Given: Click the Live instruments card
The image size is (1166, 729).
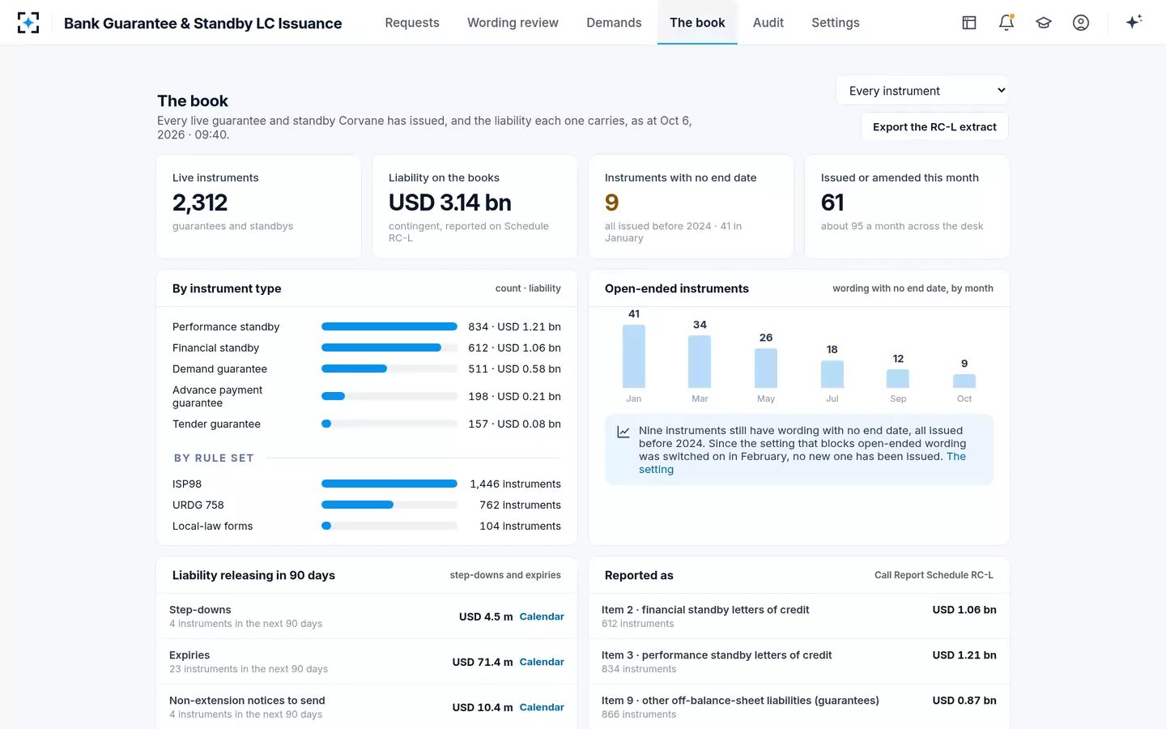Looking at the screenshot, I should coord(258,207).
